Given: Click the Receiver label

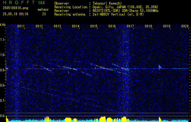Looking at the screenshot, I should 62,11.
